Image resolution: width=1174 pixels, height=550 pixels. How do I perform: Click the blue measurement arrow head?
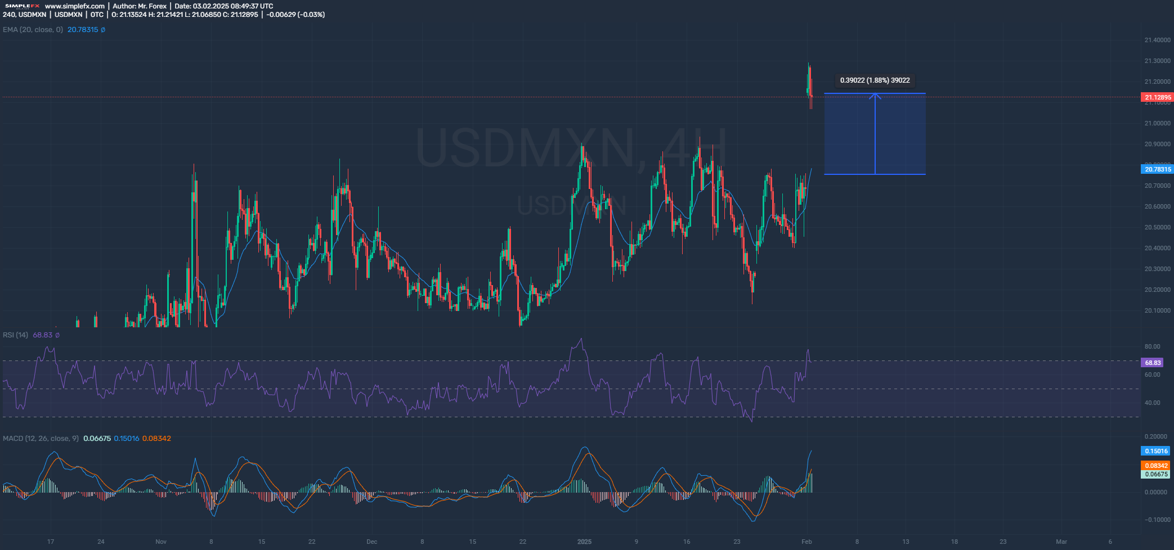(x=875, y=96)
